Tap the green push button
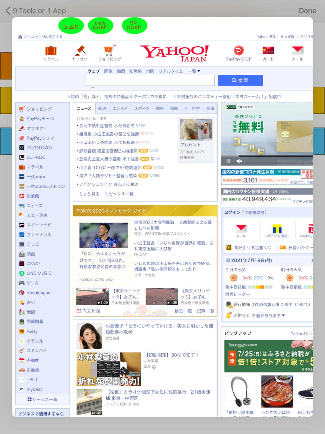Image resolution: width=325 pixels, height=434 pixels. coord(71,26)
